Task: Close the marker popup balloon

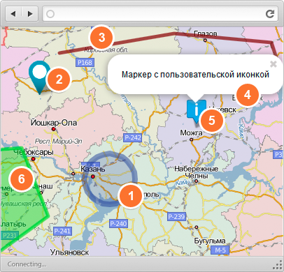Action: [274, 64]
